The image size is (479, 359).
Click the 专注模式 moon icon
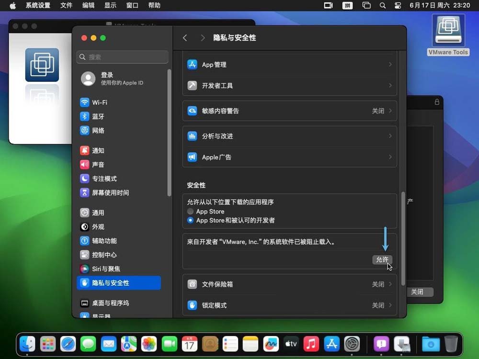[85, 179]
